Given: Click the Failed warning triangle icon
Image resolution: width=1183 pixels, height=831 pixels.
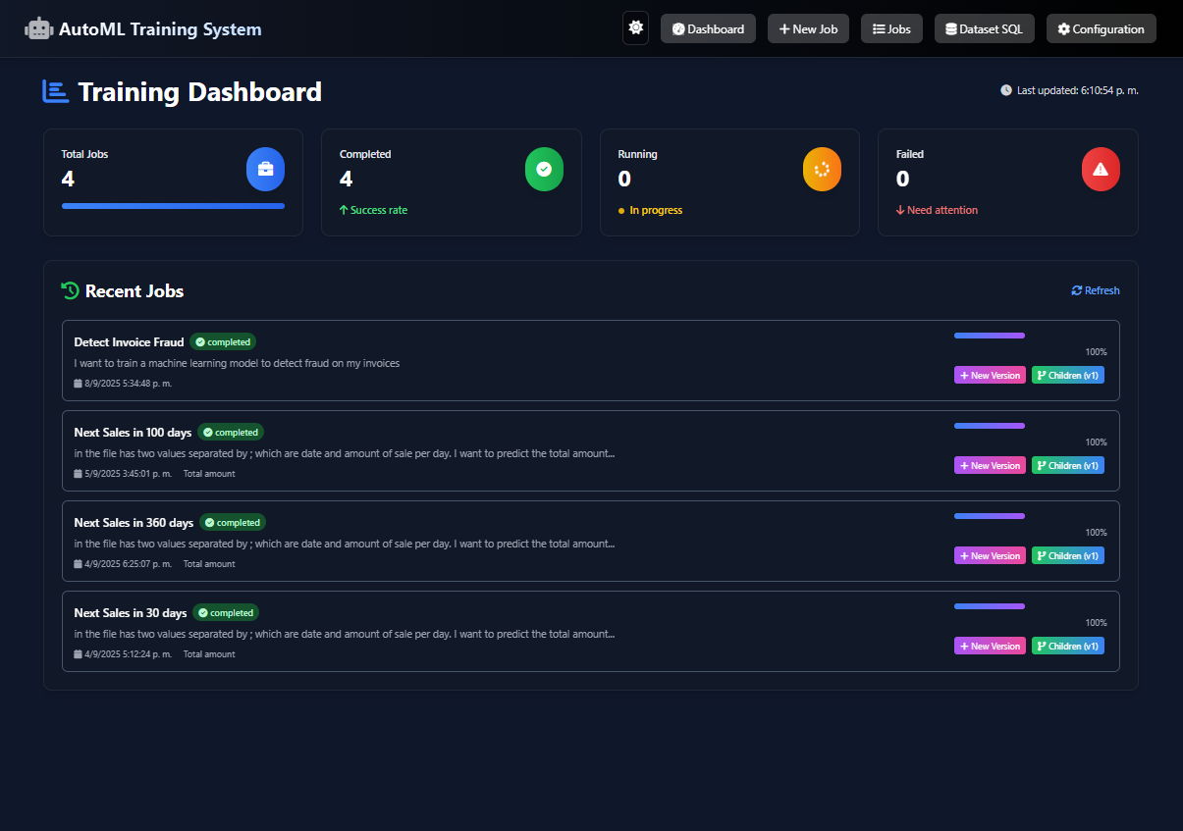Looking at the screenshot, I should pyautogui.click(x=1101, y=170).
